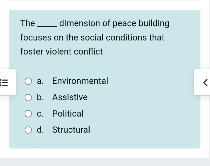Click the words 'foster violent conflict.'
210x166 pixels.
point(62,51)
